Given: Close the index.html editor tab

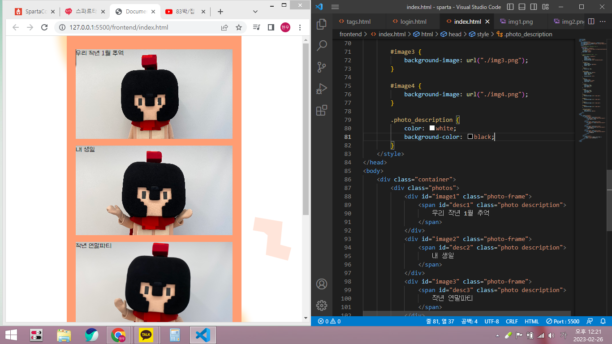Looking at the screenshot, I should (x=487, y=21).
